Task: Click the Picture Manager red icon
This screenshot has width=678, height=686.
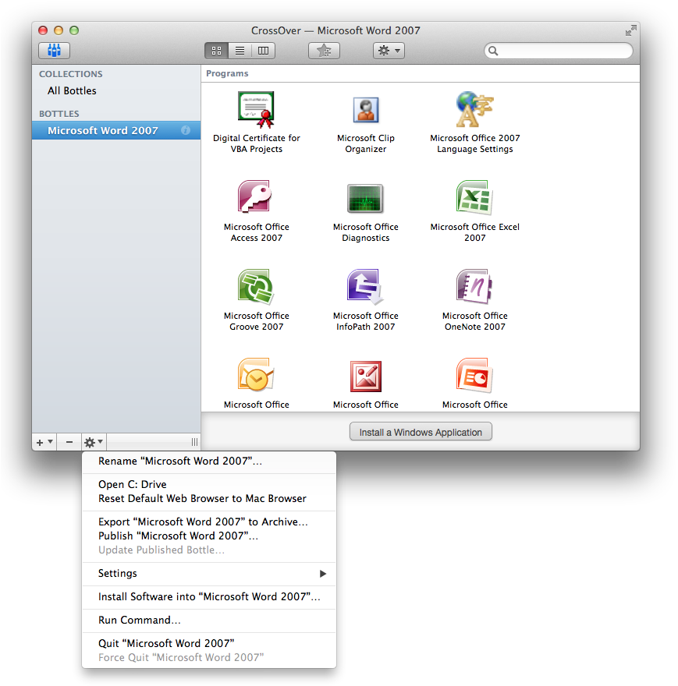Action: click(366, 376)
